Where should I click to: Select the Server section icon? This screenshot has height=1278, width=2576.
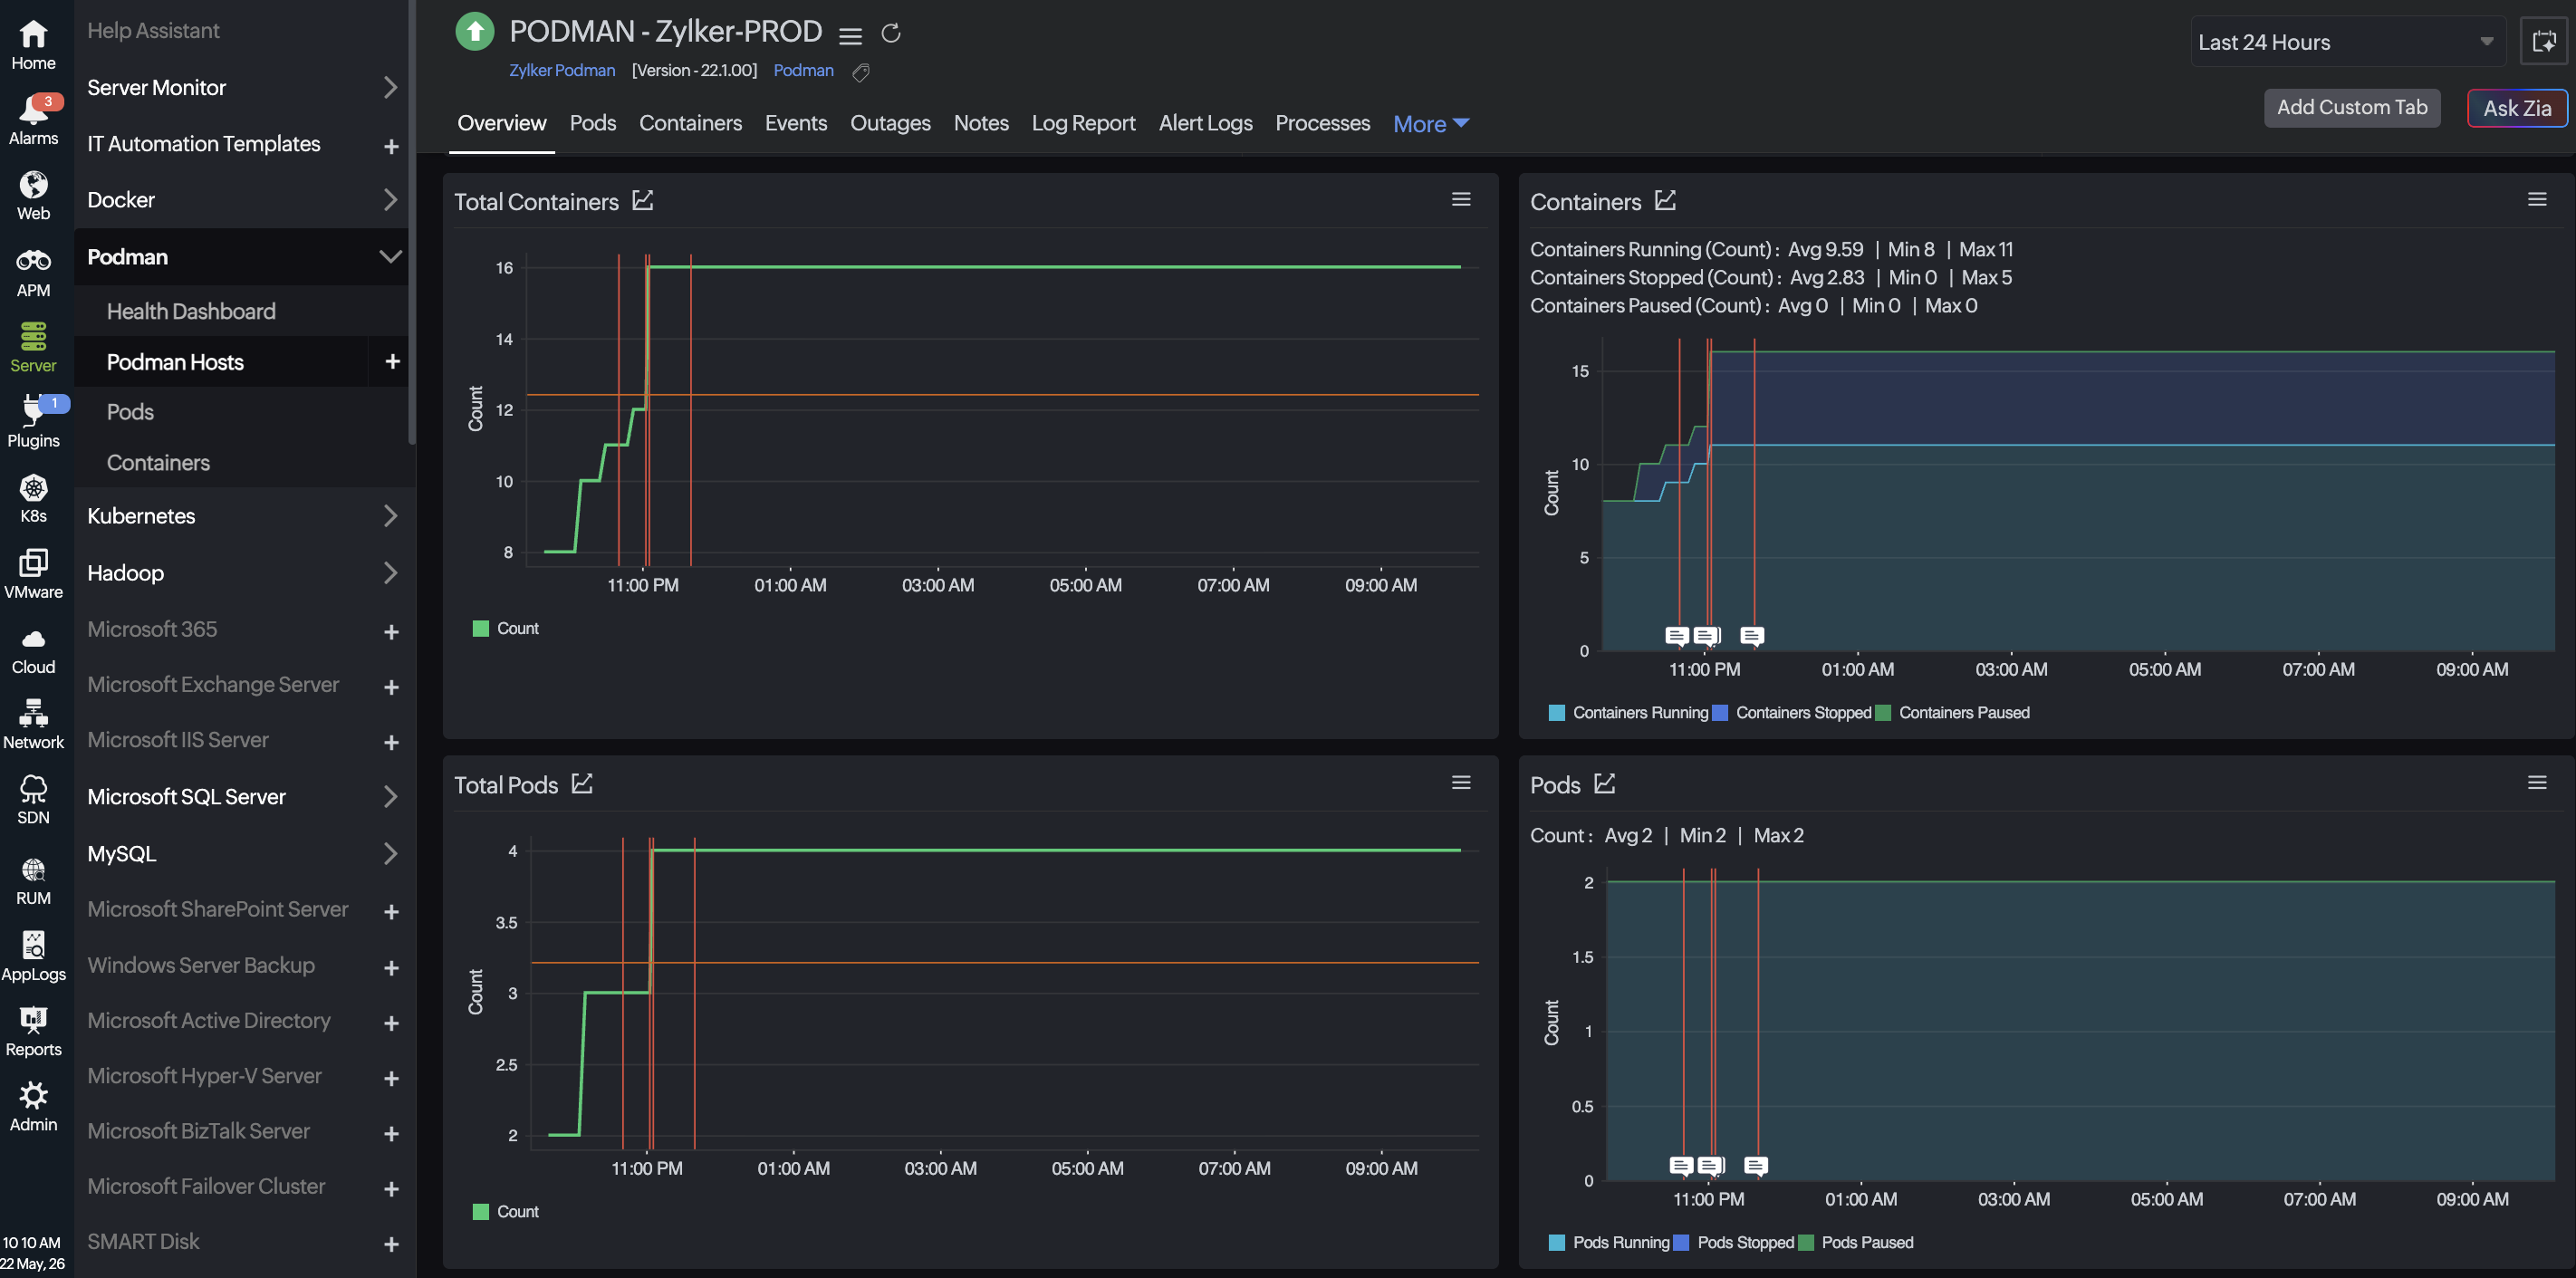click(x=33, y=347)
